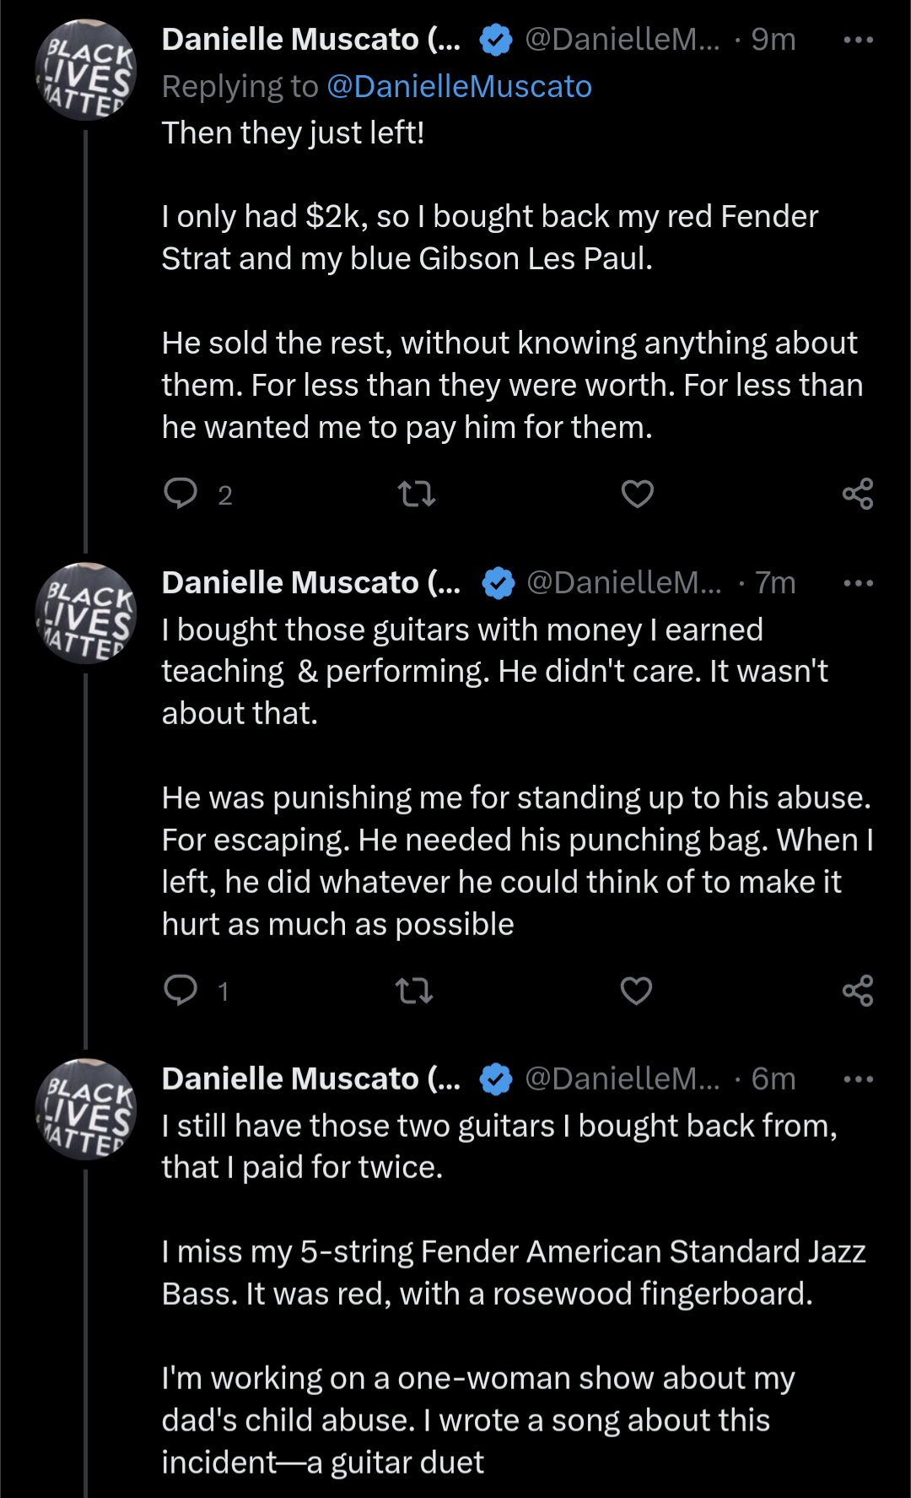The height and width of the screenshot is (1498, 911).
Task: Share the 9m tweet
Action: (x=858, y=494)
